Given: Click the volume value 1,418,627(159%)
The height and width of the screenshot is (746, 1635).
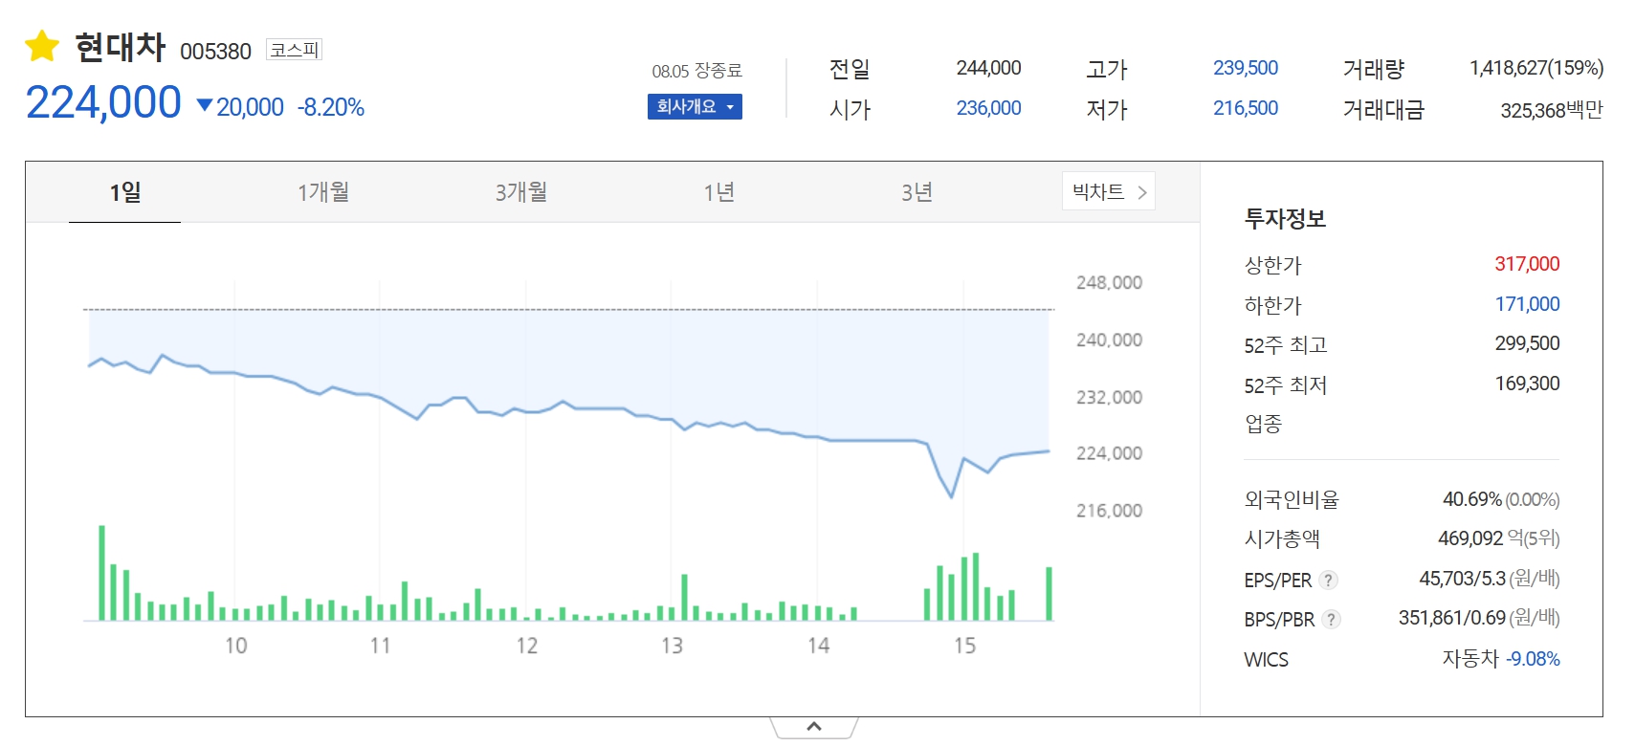Looking at the screenshot, I should pyautogui.click(x=1536, y=68).
